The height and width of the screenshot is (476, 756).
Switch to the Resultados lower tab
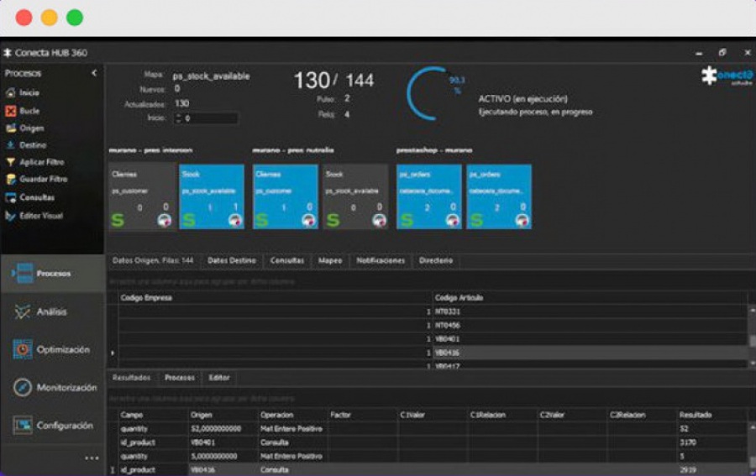click(131, 378)
